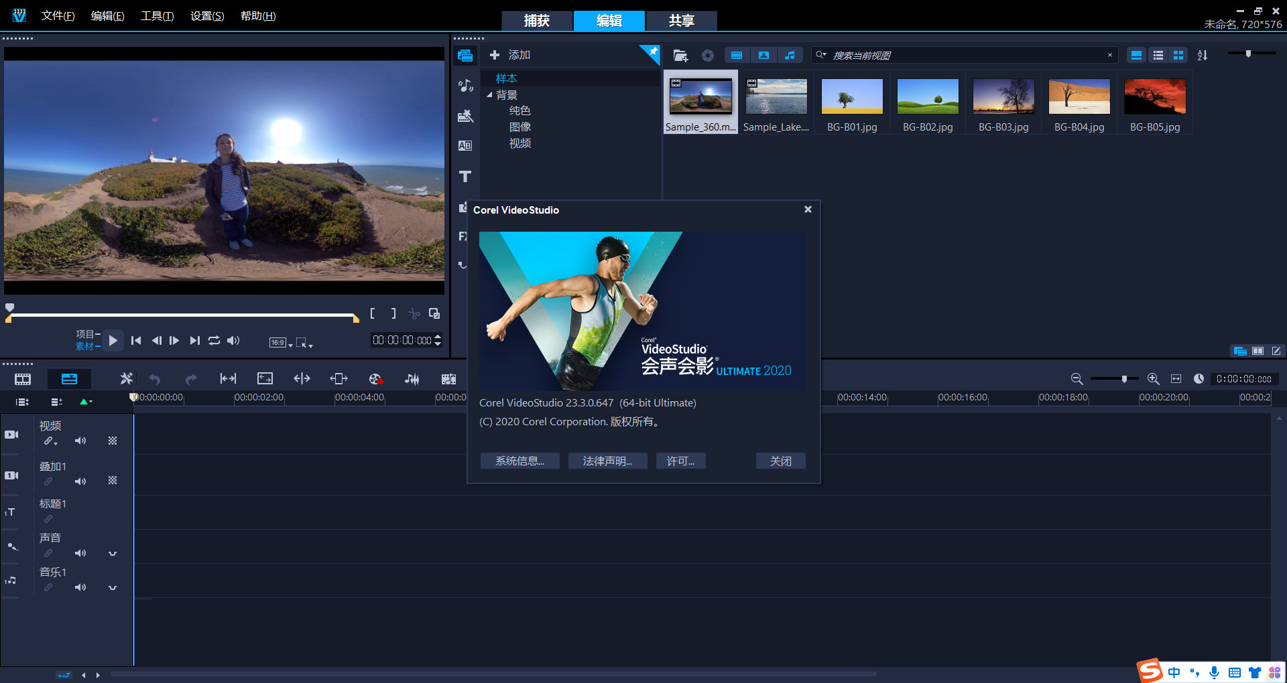Image resolution: width=1287 pixels, height=683 pixels.
Task: Open customize toolbar tools icon
Action: (x=126, y=379)
